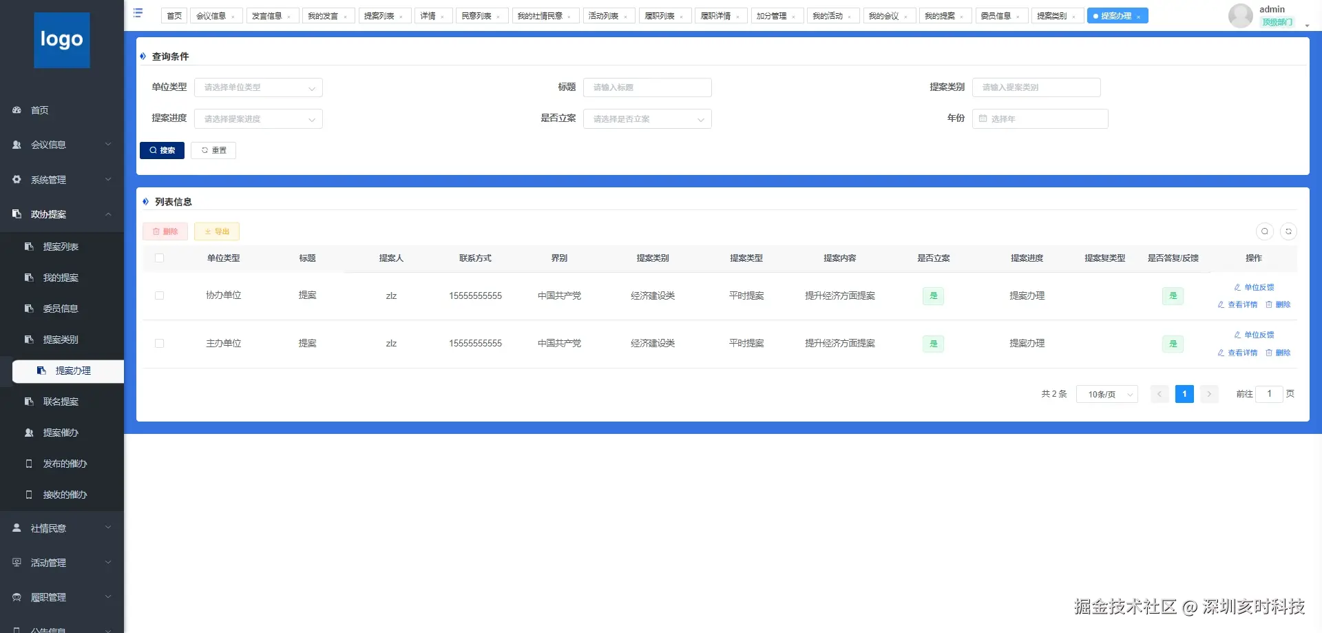Click 查看详情 in the 协办单位 row

(x=1237, y=304)
